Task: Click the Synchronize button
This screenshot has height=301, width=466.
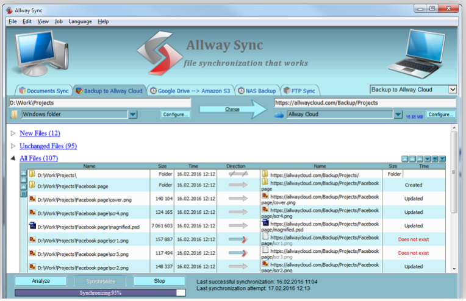Action: (100, 281)
